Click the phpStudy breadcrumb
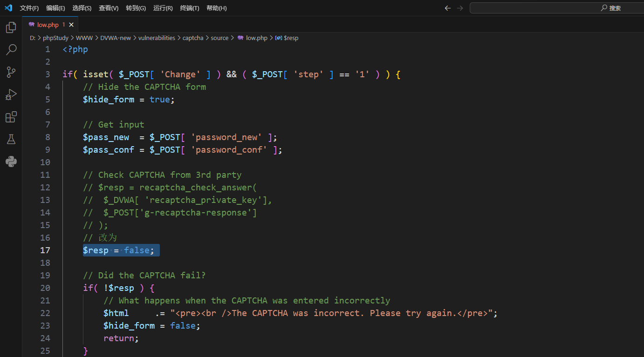The height and width of the screenshot is (357, 644). click(x=55, y=38)
